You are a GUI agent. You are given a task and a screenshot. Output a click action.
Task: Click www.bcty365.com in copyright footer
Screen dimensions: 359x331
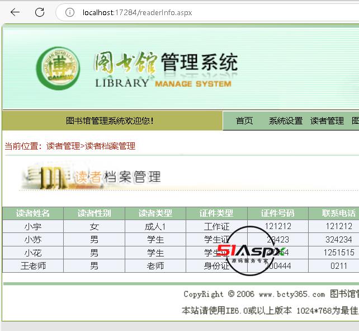pos(292,294)
